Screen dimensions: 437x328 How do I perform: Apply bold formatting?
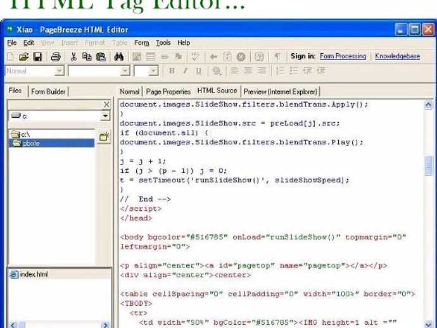coord(172,71)
